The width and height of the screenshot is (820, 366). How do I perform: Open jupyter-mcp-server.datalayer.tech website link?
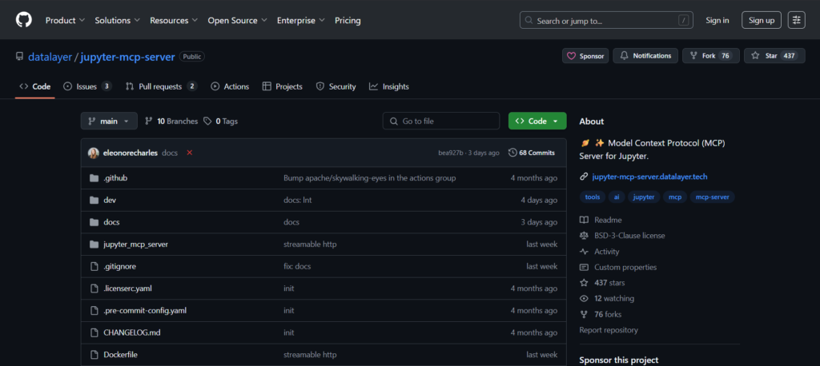coord(649,177)
